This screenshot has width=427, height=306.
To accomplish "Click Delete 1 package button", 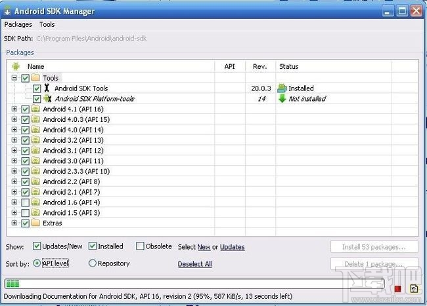I will coord(374,264).
